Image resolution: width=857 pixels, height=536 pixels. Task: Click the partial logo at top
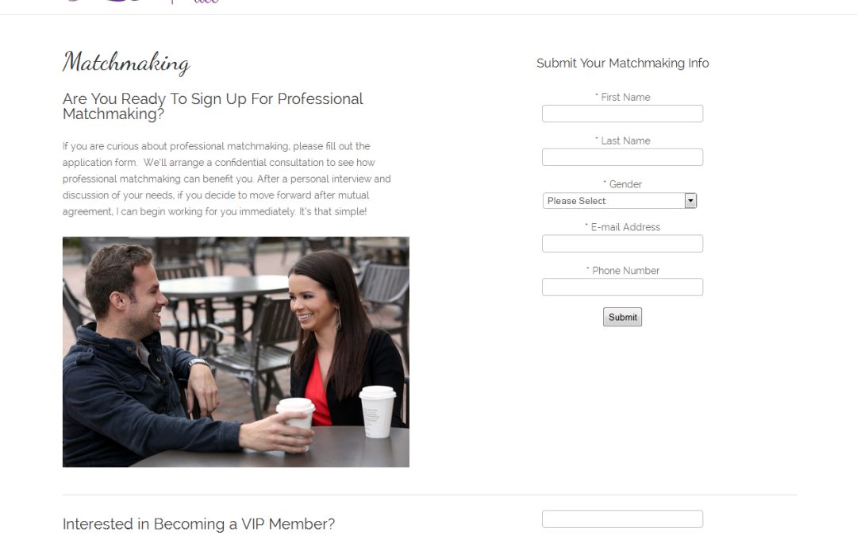(x=142, y=2)
